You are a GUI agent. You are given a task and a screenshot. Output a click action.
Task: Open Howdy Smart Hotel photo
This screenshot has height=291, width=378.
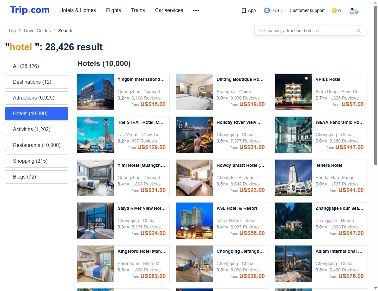coord(194,178)
